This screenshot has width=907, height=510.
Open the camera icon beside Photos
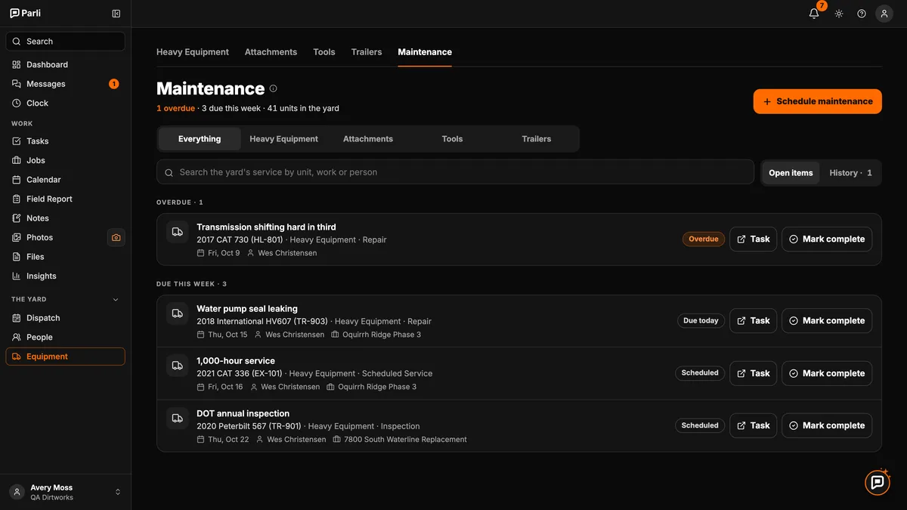(116, 237)
